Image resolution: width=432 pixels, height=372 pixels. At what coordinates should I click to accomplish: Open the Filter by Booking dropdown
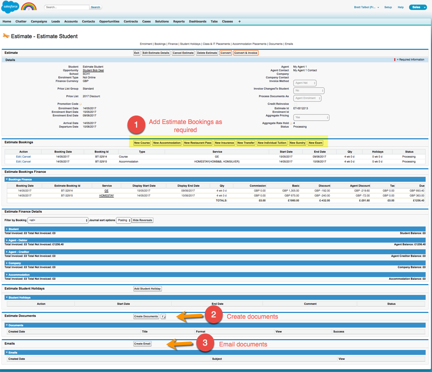[58, 220]
